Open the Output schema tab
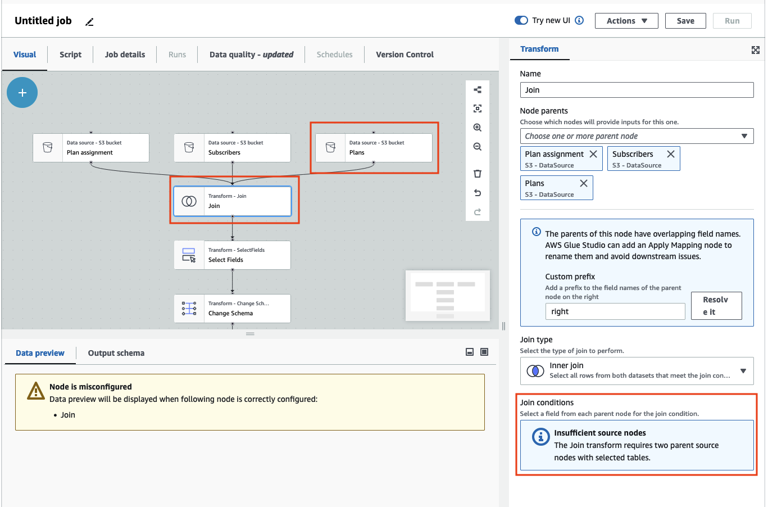Screen dimensions: 768x507 pyautogui.click(x=116, y=353)
